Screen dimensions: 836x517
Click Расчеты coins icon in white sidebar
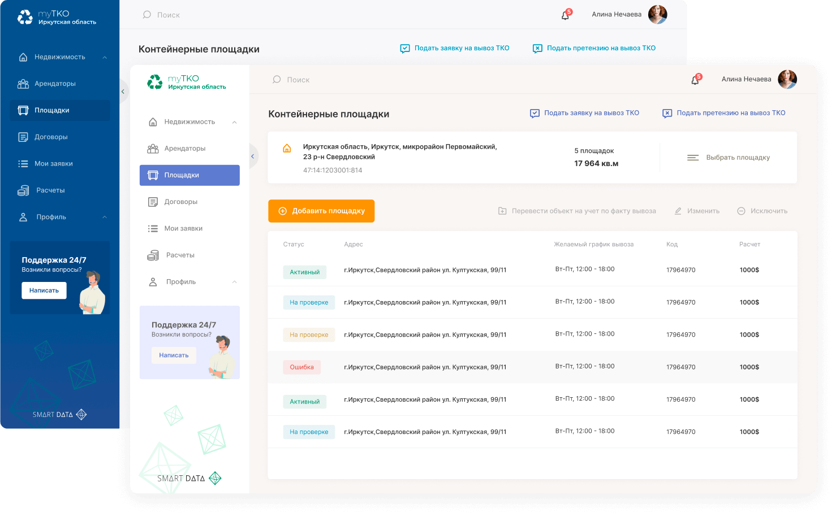click(x=153, y=255)
